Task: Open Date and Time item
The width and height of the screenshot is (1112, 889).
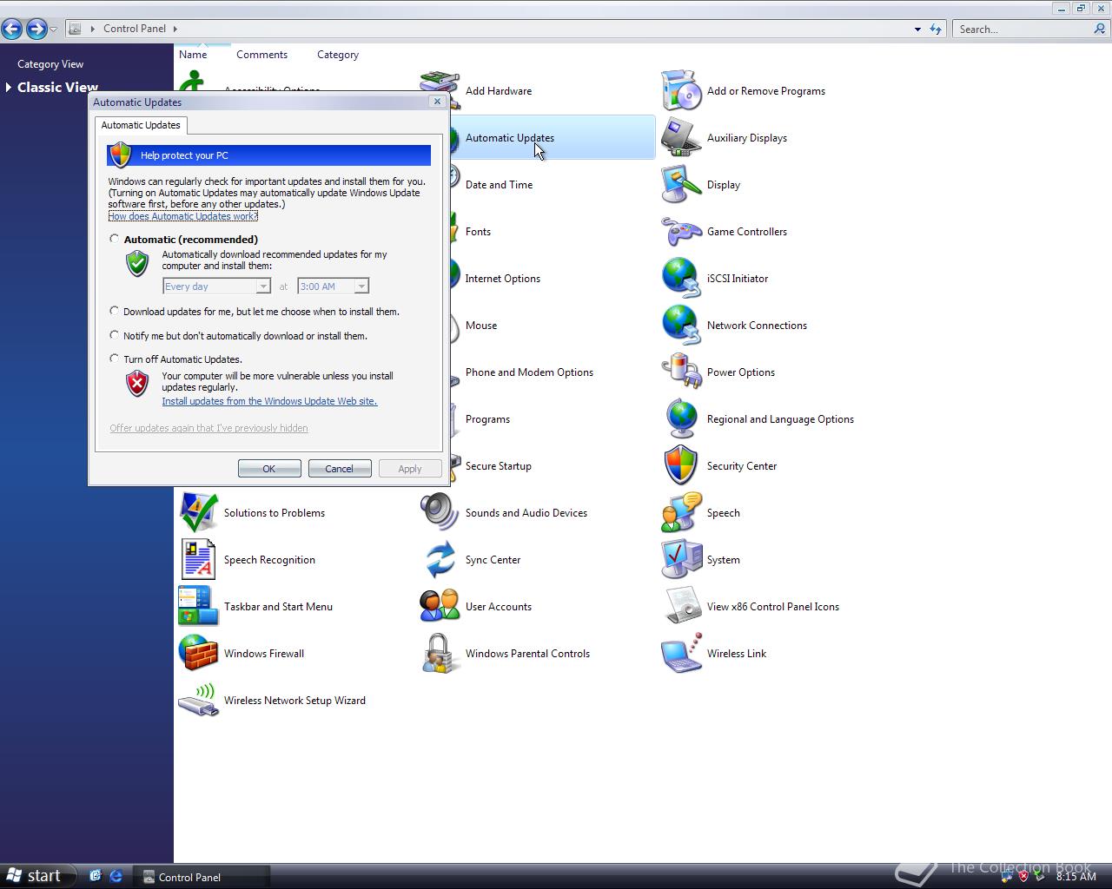Action: click(499, 185)
